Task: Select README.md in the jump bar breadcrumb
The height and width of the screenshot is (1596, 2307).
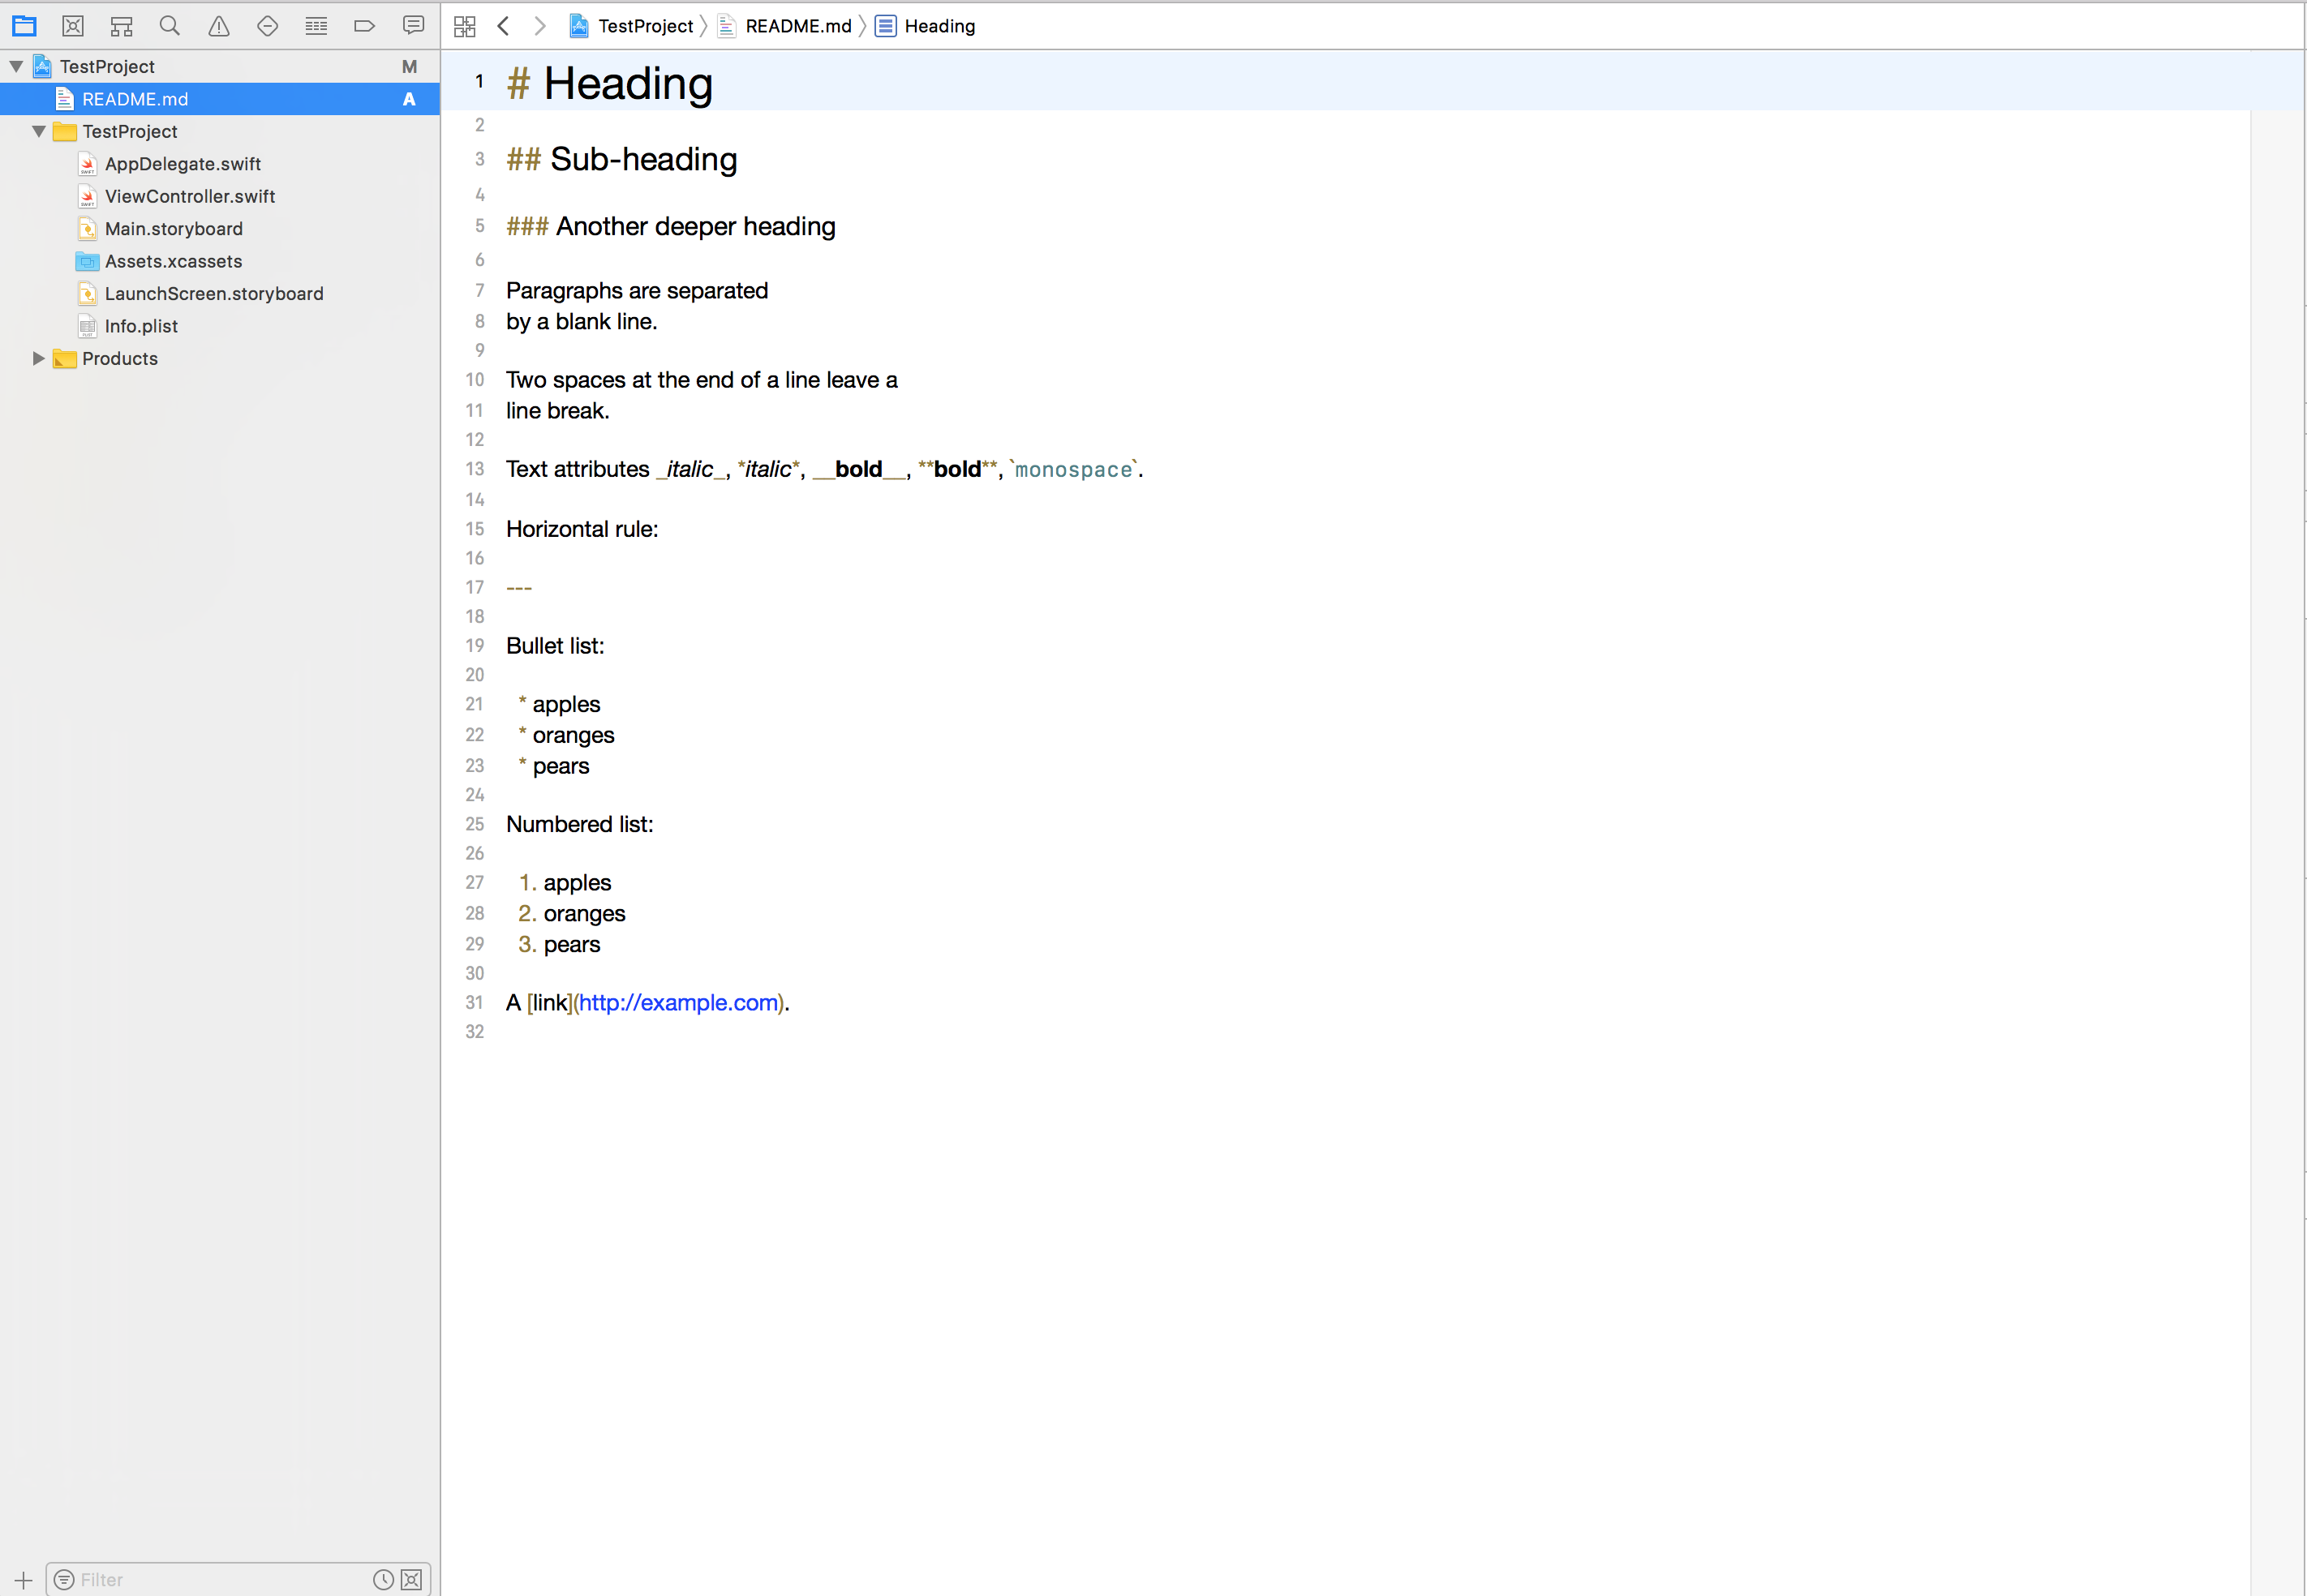Action: coord(798,26)
